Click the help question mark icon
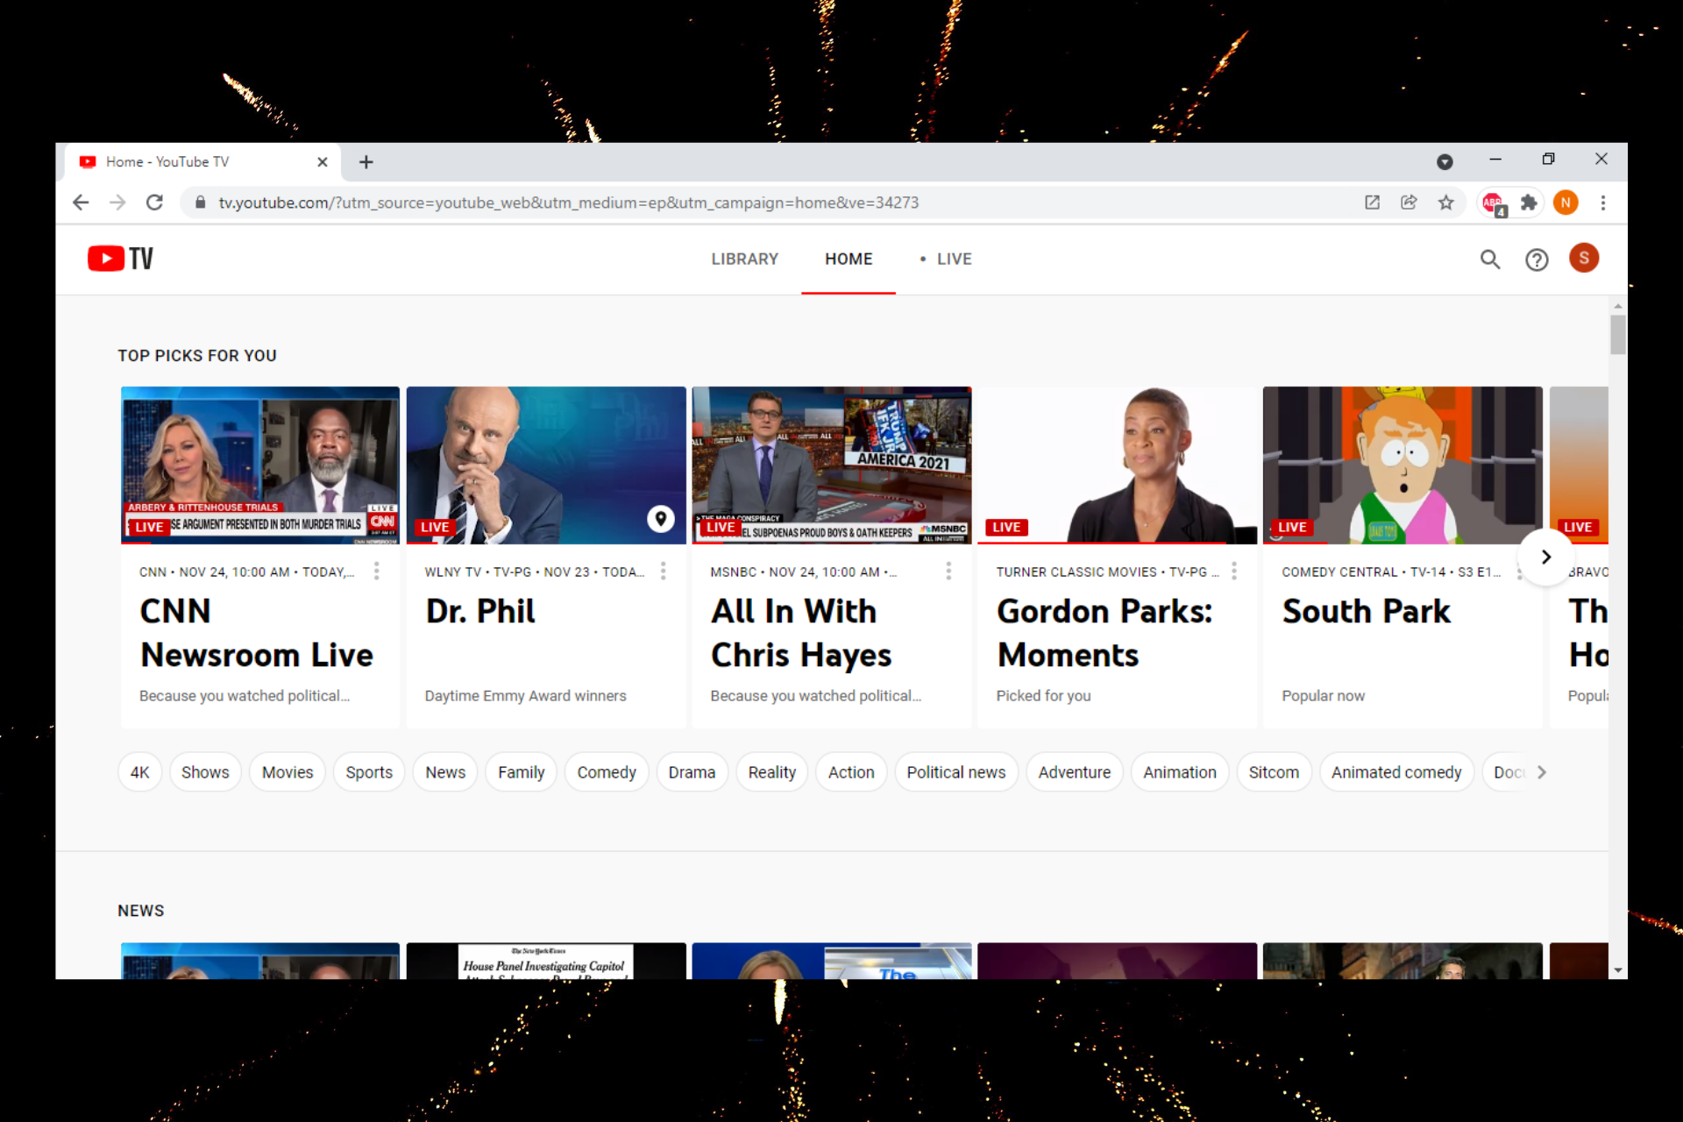 tap(1537, 258)
